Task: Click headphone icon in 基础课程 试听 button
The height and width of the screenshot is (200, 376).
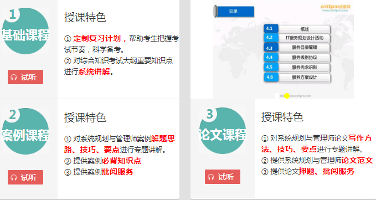Action: pyautogui.click(x=14, y=77)
